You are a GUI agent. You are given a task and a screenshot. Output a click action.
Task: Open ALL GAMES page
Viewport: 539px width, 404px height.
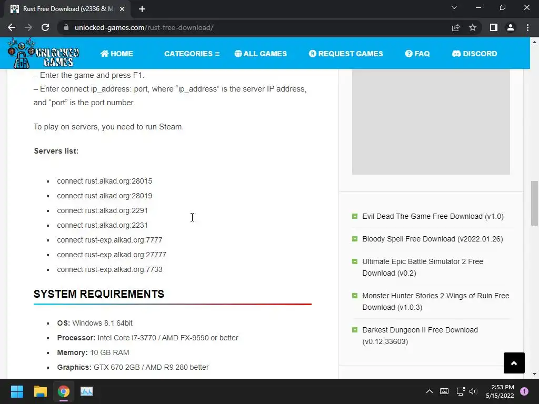point(261,54)
